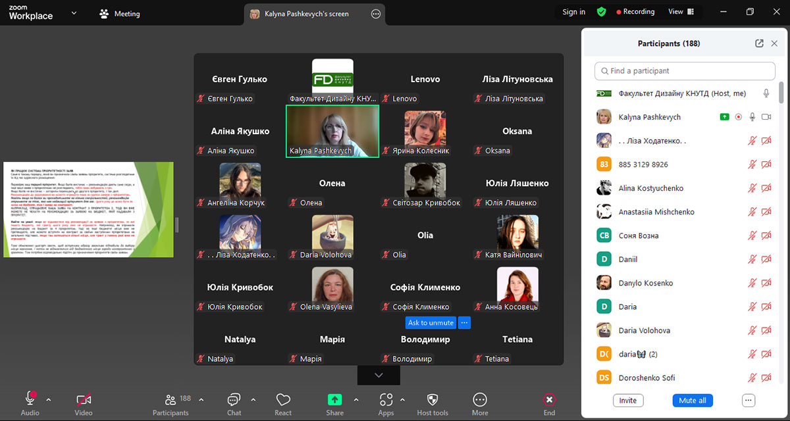Click the screen share icon beside Kalyna Pashkevych
790x421 pixels.
725,117
